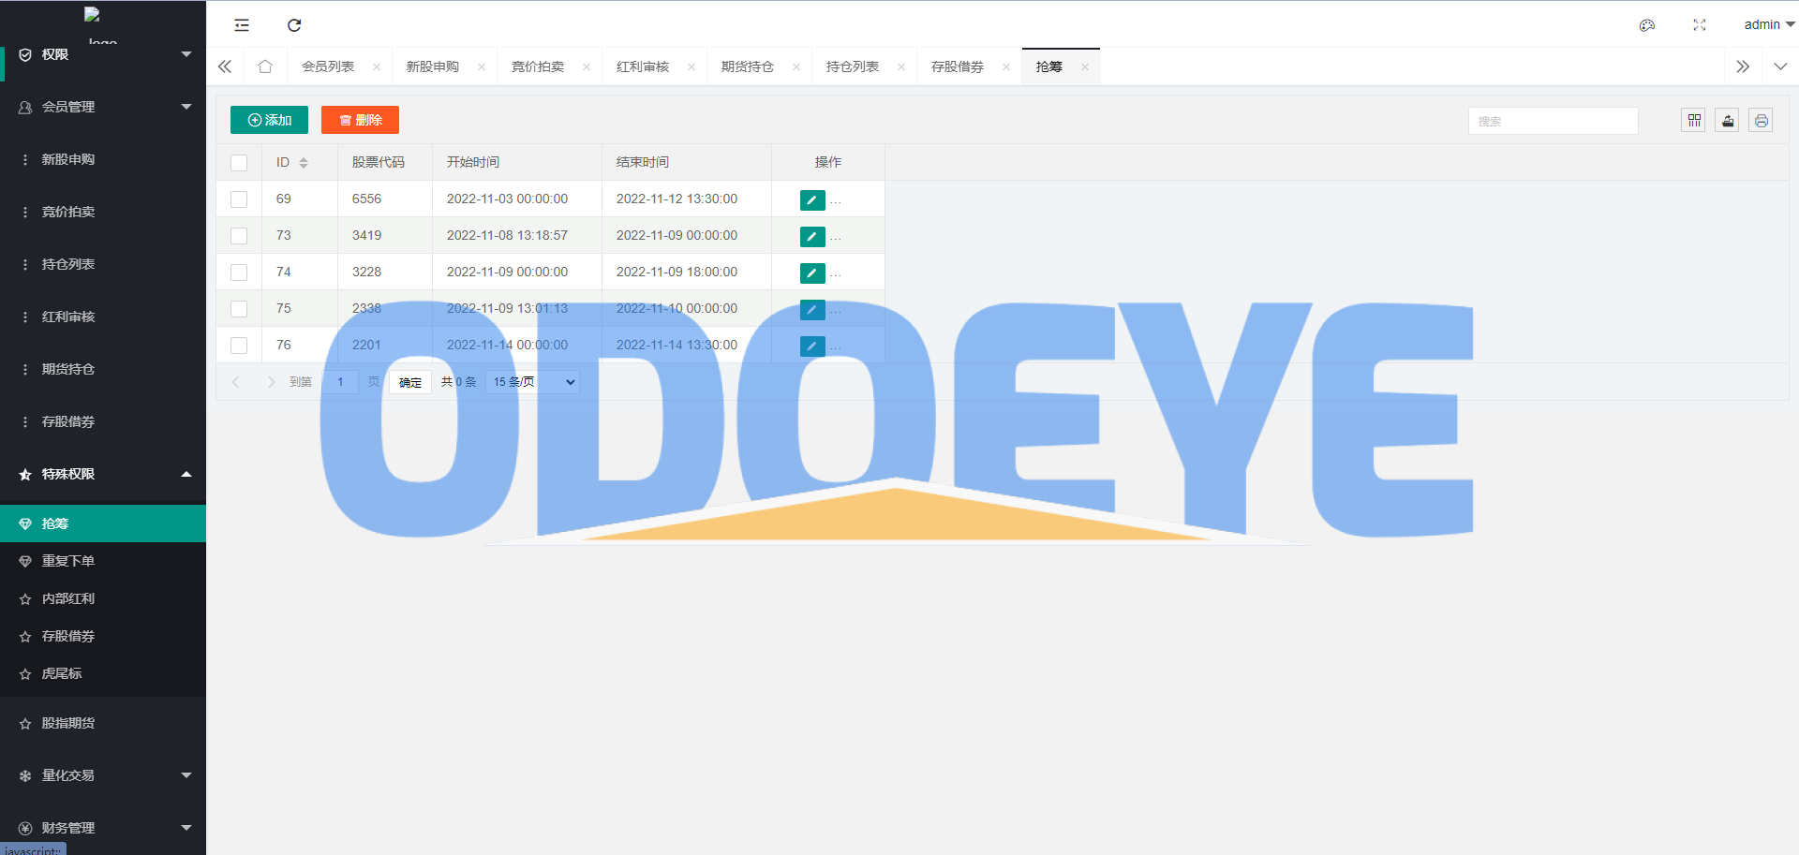Switch to the 期货持仓 tab
Viewport: 1799px width, 855px height.
(x=748, y=66)
